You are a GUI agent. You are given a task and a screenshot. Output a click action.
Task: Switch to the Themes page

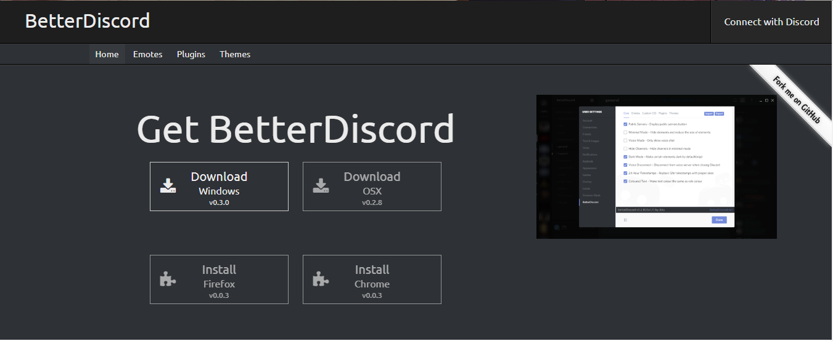tap(235, 54)
